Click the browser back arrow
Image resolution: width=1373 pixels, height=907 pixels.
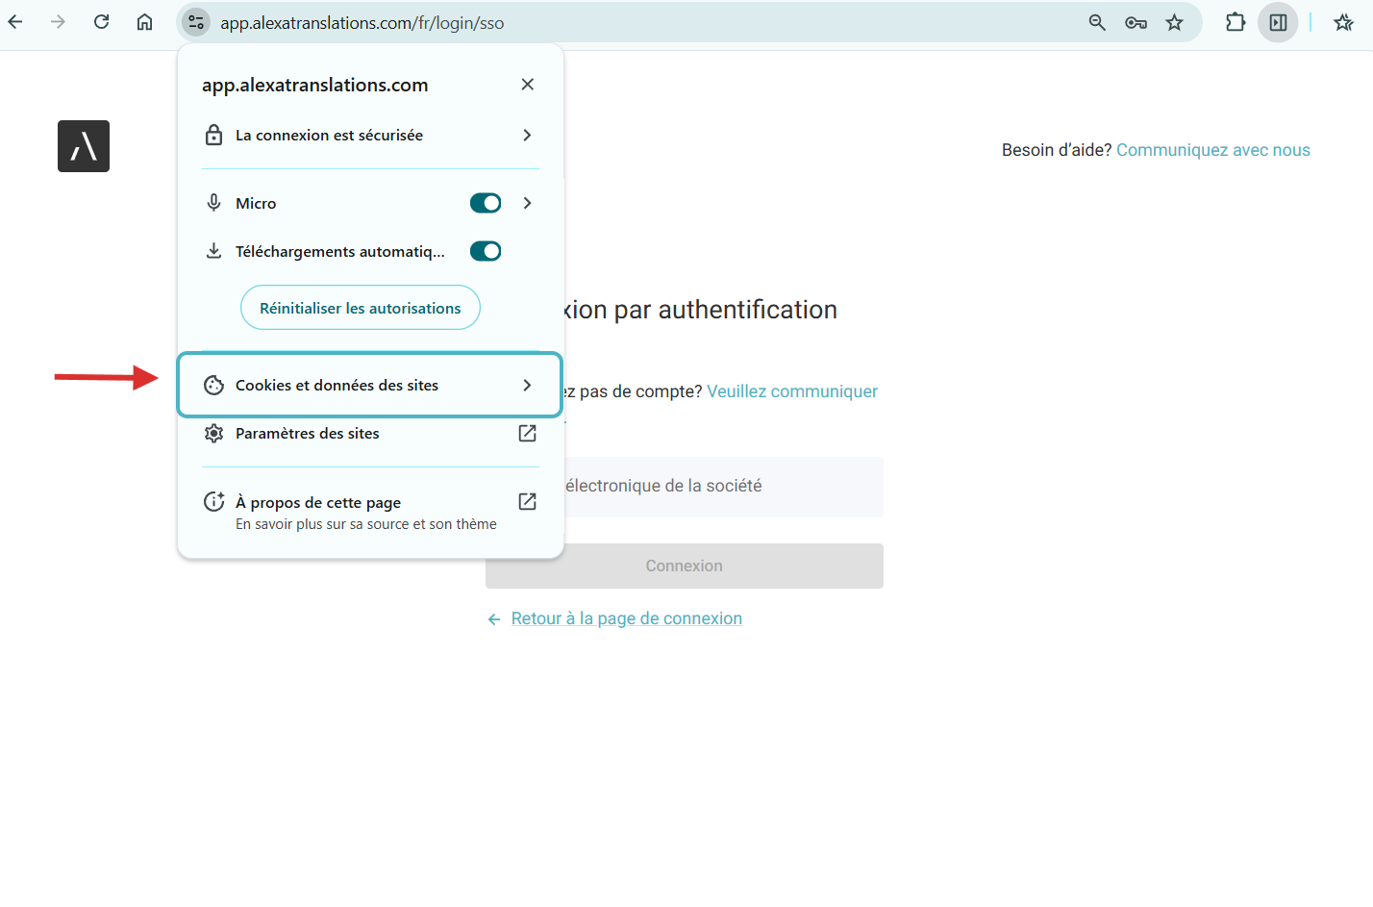tap(15, 22)
